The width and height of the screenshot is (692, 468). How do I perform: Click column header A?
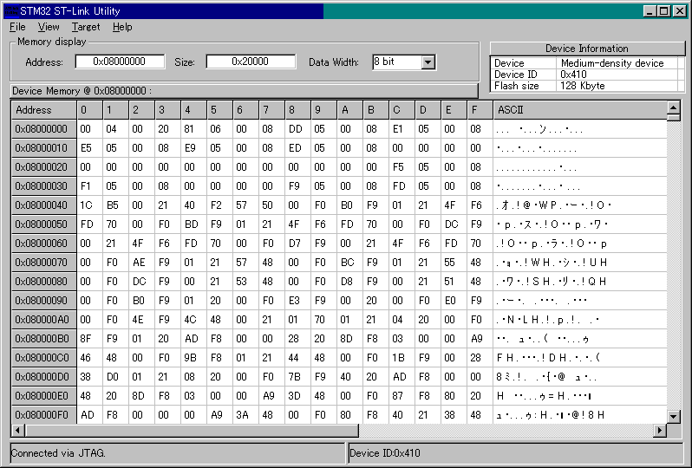(x=349, y=110)
